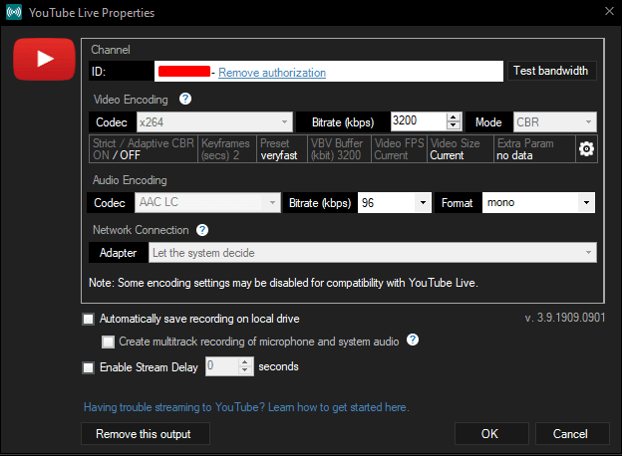
Task: Click the red redacted channel ID
Action: pos(184,72)
